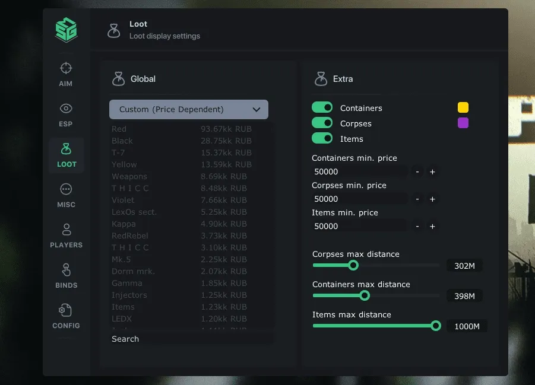Open the BINDS hand-pointer section

pyautogui.click(x=66, y=276)
